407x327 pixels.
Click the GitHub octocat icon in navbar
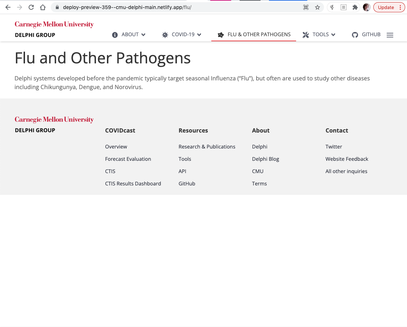(x=355, y=35)
